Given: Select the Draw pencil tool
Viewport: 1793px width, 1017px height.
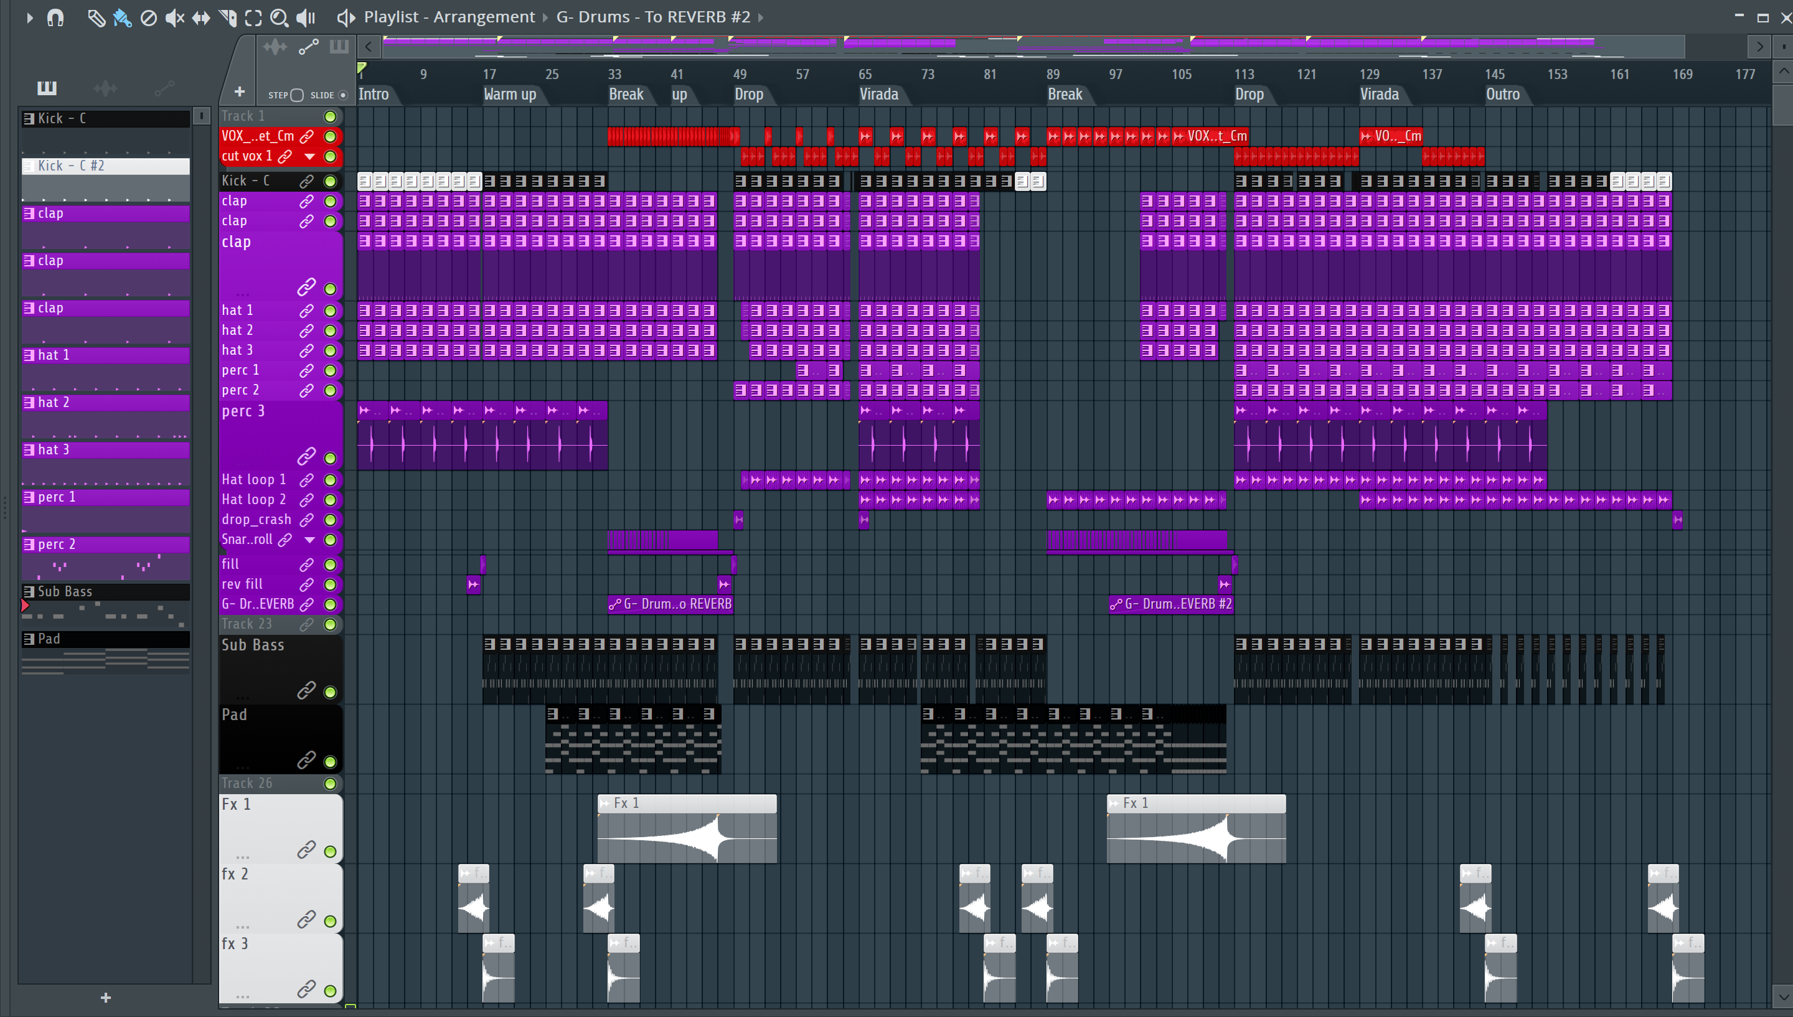Looking at the screenshot, I should click(x=96, y=17).
